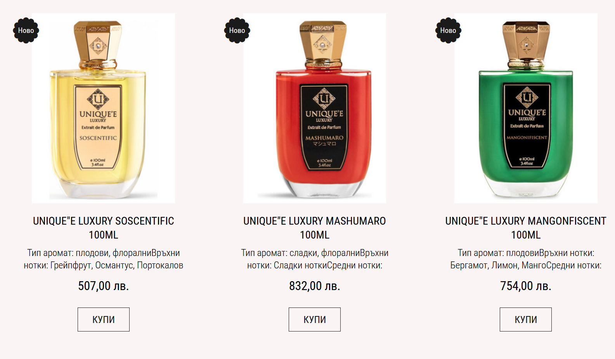This screenshot has width=615, height=359.
Task: Click the Ново badge on the Mangonfiscent product
Action: [x=448, y=31]
